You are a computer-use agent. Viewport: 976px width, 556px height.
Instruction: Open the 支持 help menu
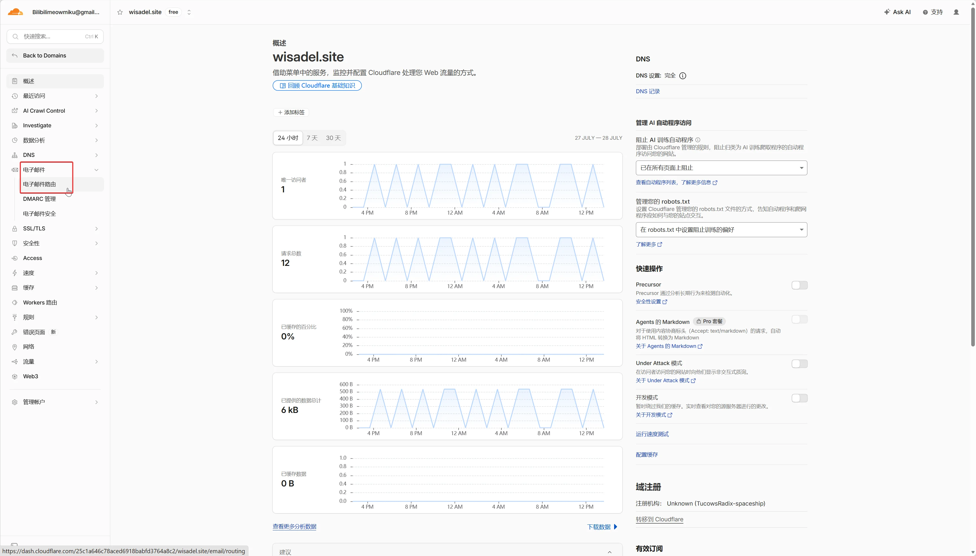(933, 12)
